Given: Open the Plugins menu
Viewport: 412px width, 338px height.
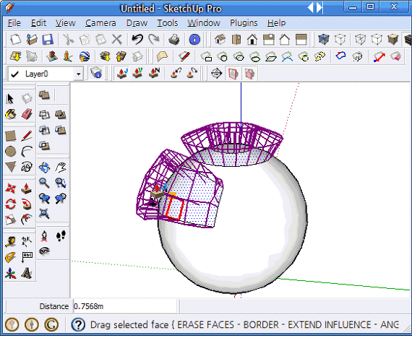Looking at the screenshot, I should click(244, 23).
